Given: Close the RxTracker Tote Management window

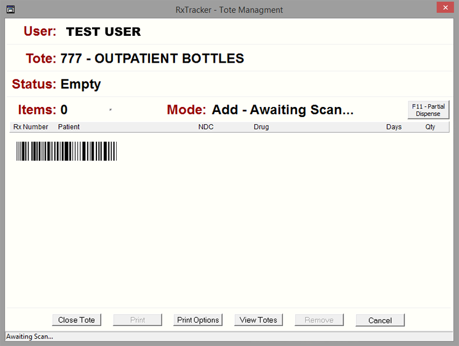Looking at the screenshot, I should tap(445, 8).
